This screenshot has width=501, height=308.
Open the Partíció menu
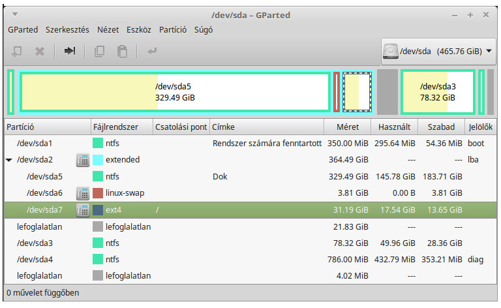point(173,29)
